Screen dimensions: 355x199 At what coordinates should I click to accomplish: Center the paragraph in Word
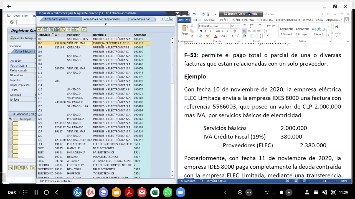tap(249, 31)
